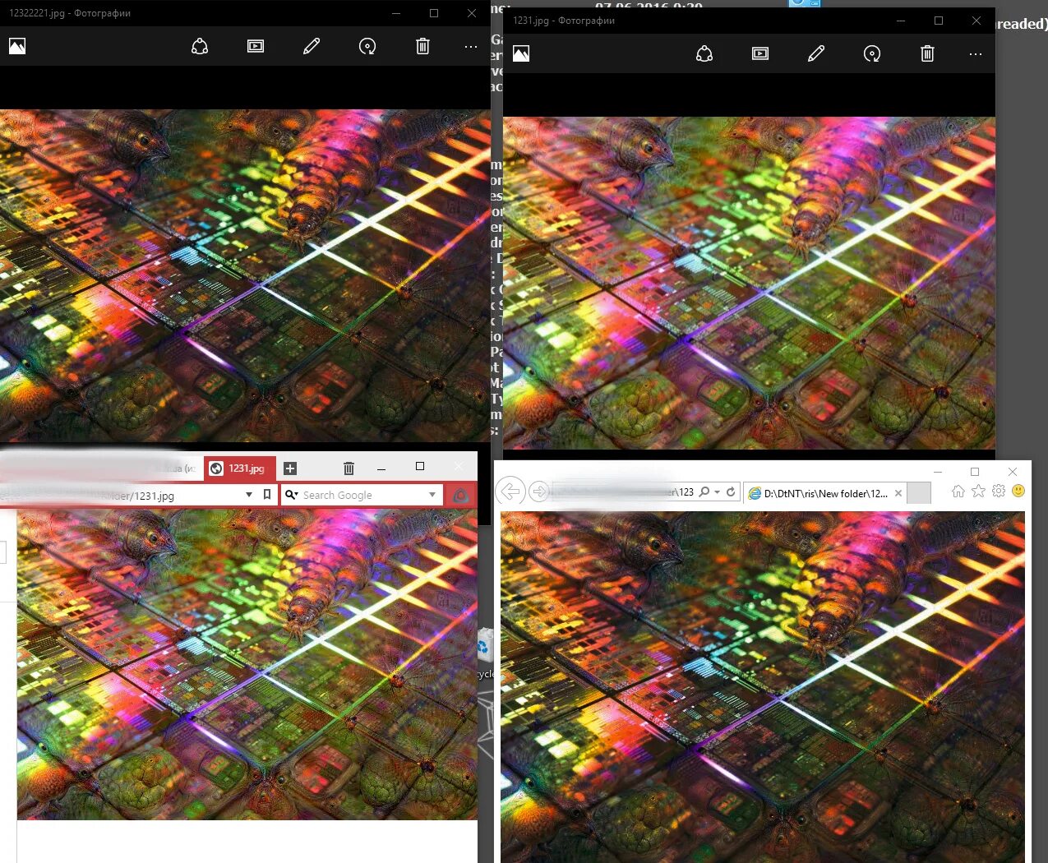1048x863 pixels.
Task: Click the Share icon in the 12322221.jpg Photos window
Action: coord(200,46)
